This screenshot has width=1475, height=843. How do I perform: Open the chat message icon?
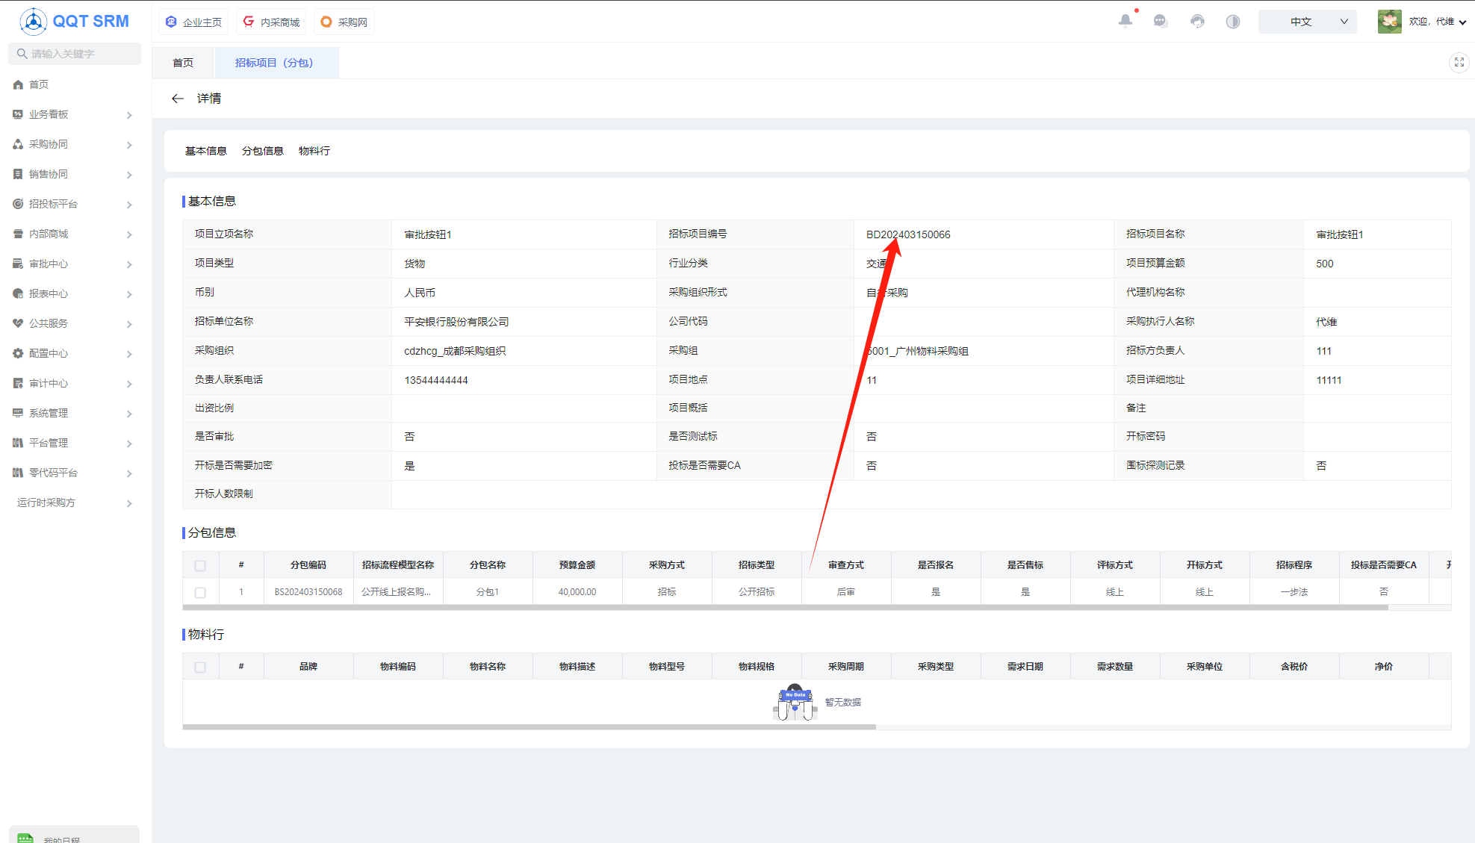click(1161, 21)
